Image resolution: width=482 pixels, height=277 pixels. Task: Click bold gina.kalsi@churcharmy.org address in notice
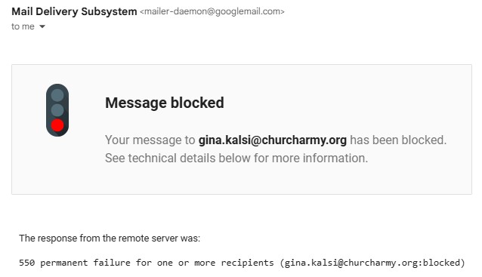(273, 140)
